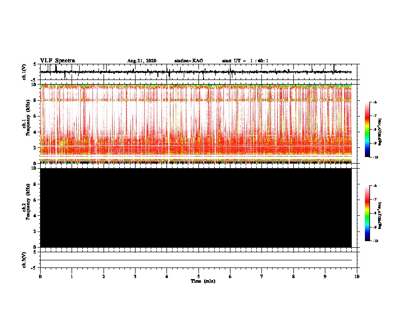Image resolution: width=402 pixels, height=310 pixels.
Task: Click the "8" kHz tick of ch.1 spectrogram
Action: [35, 100]
